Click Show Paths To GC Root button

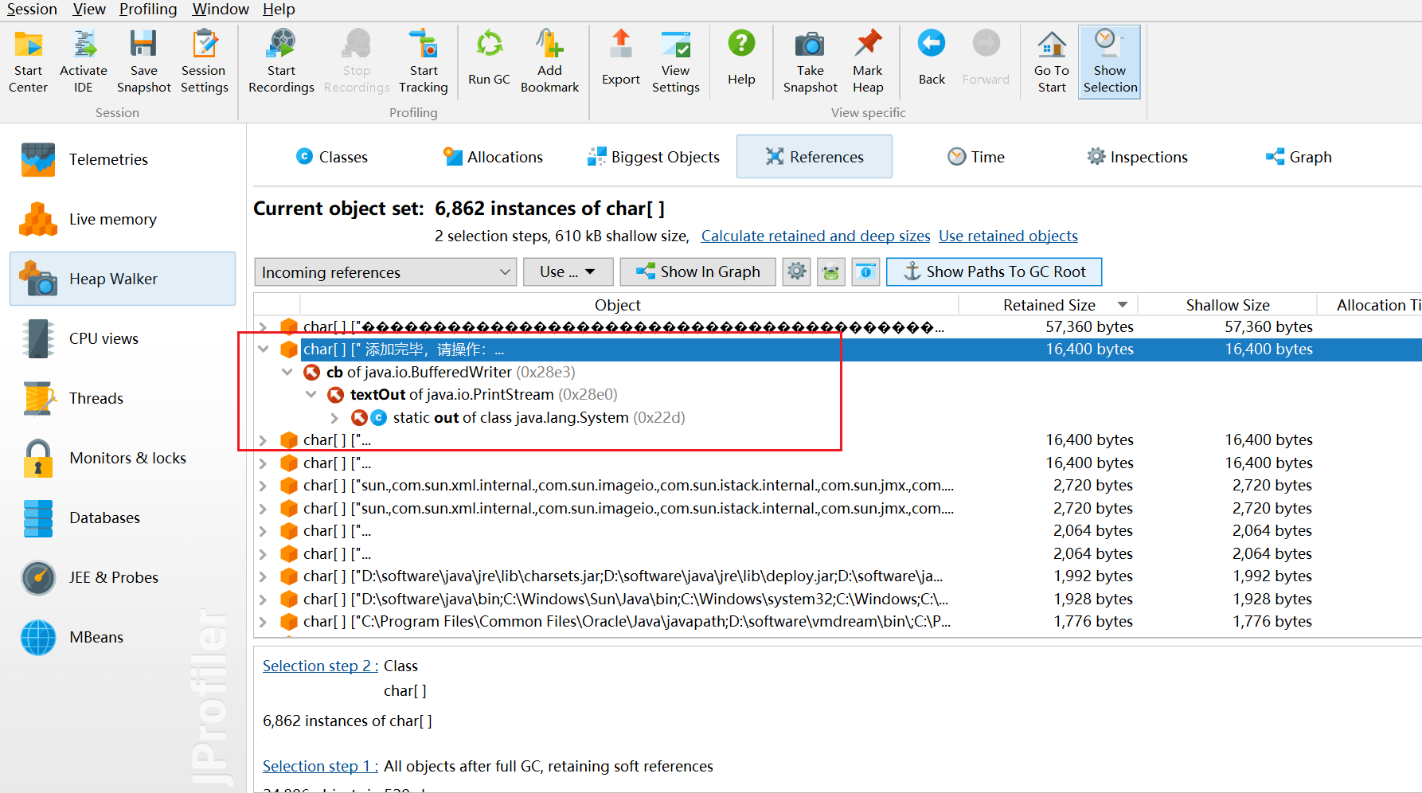(x=994, y=271)
